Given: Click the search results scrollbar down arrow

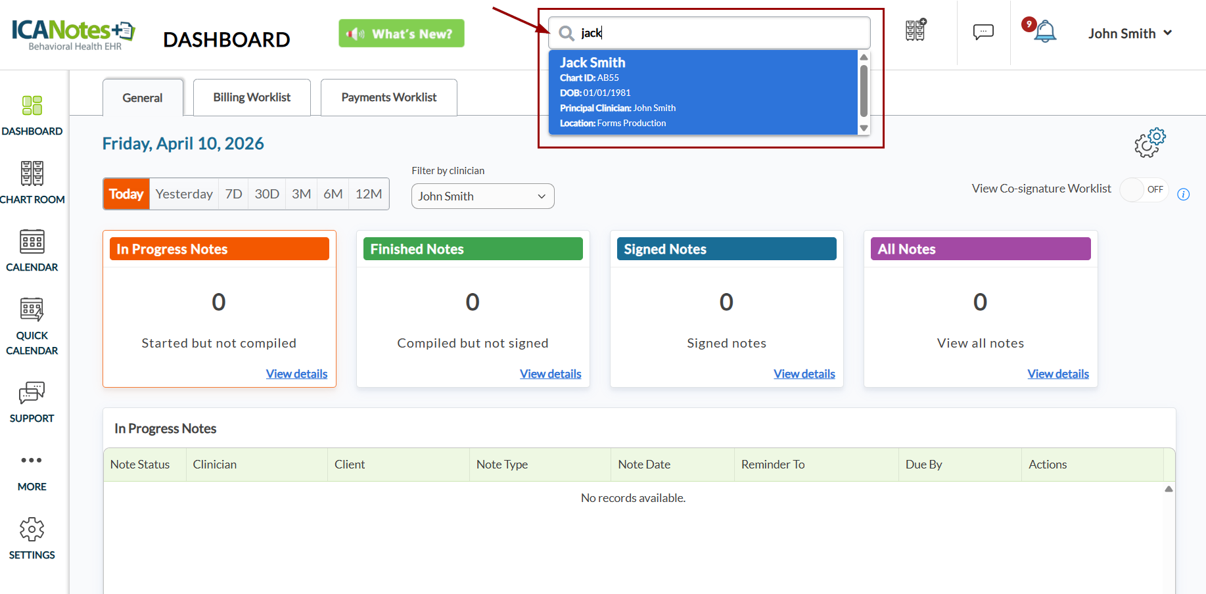Looking at the screenshot, I should (864, 128).
